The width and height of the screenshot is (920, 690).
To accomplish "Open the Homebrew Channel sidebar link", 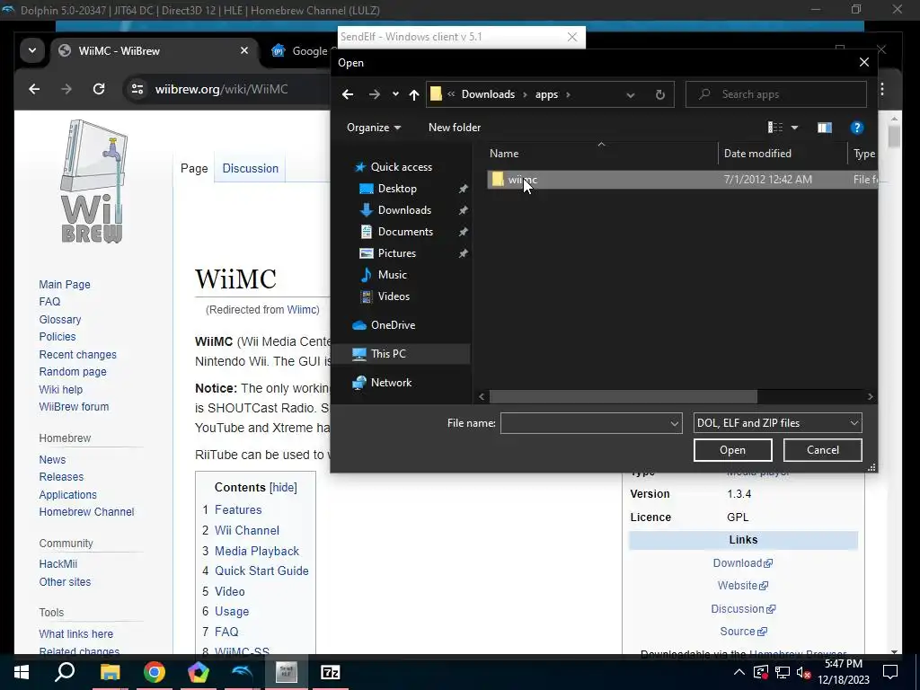I will coord(86,512).
